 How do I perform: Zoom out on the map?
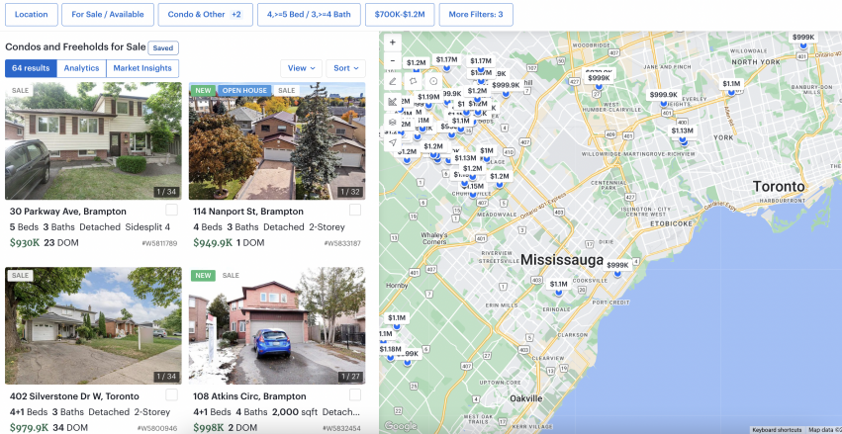pyautogui.click(x=393, y=61)
